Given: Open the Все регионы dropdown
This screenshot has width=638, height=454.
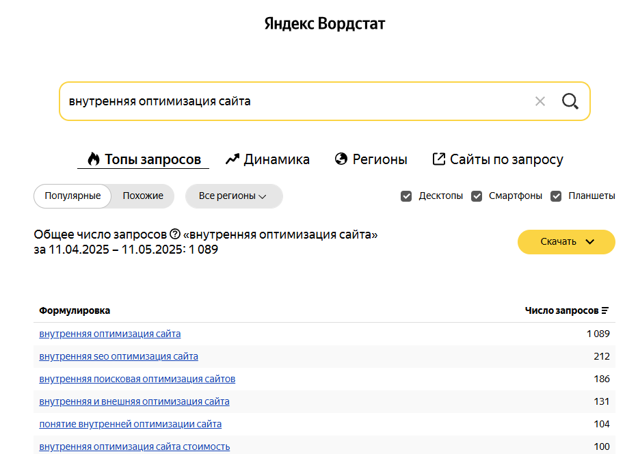Looking at the screenshot, I should tap(234, 196).
